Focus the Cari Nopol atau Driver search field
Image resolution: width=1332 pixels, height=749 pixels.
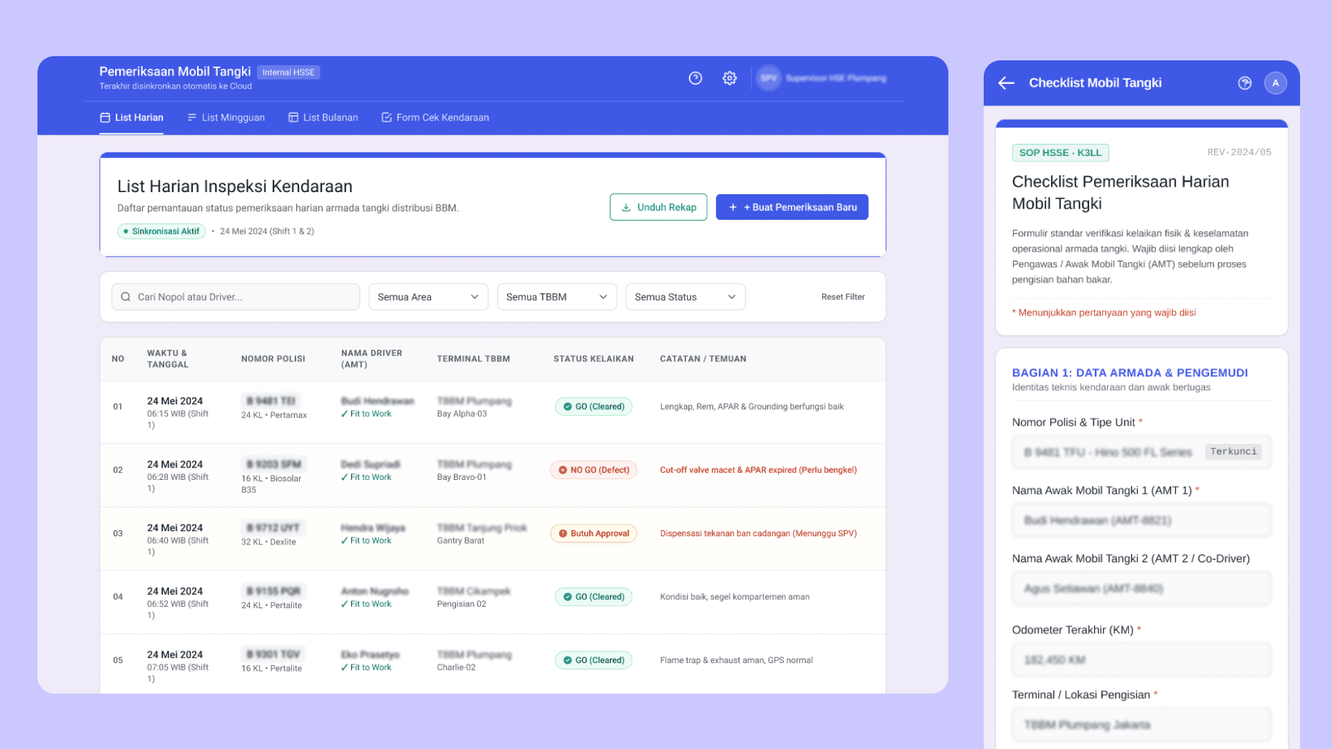click(236, 297)
